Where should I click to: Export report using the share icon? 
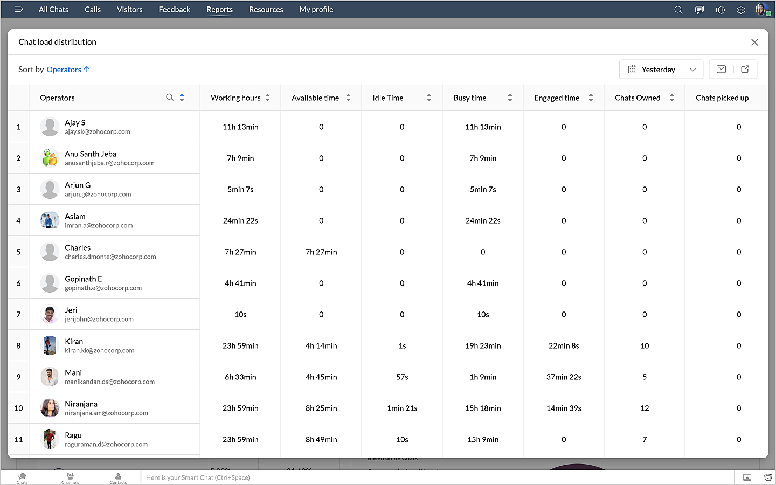coord(745,69)
